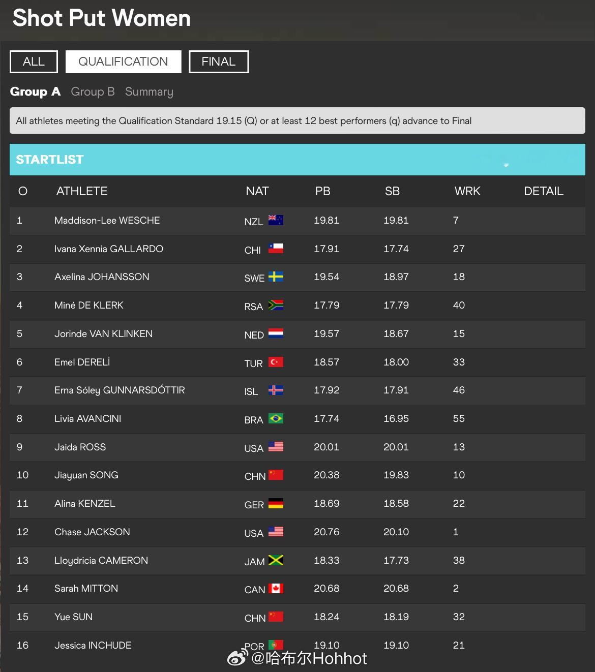This screenshot has height=672, width=595.
Task: Open the Group A tab
Action: [x=35, y=91]
